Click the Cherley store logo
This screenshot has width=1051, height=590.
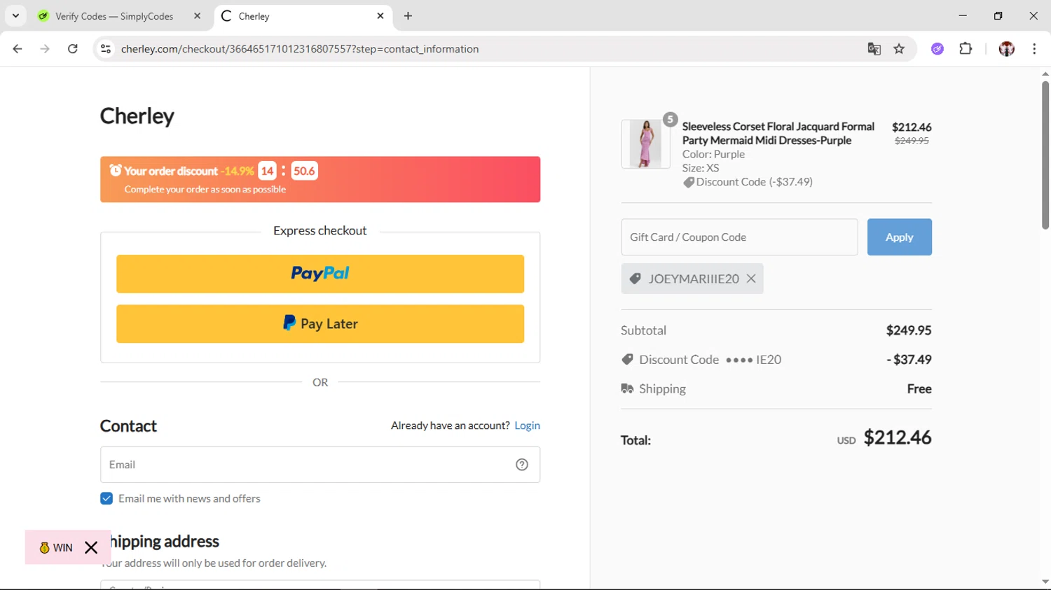(x=137, y=116)
